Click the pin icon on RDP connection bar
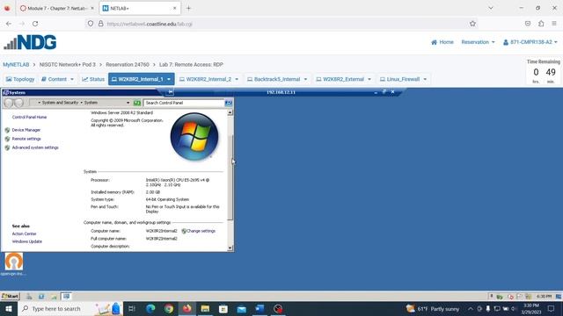The height and width of the screenshot is (316, 563). pos(170,92)
